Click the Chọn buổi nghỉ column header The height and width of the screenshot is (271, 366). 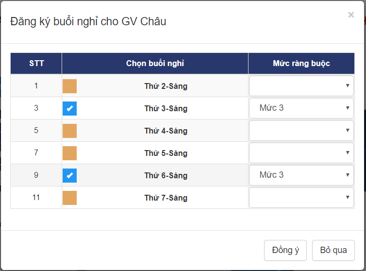tap(155, 64)
